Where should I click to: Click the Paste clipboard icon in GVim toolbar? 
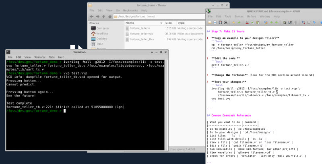[x=258, y=23]
